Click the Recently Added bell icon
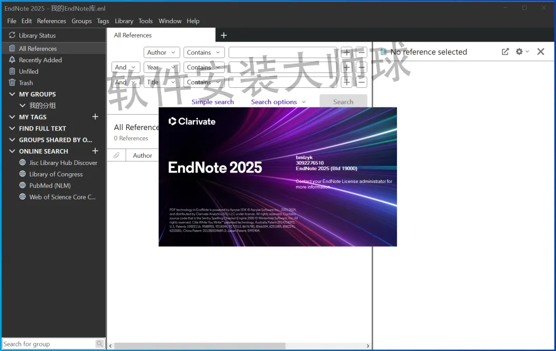This screenshot has height=351, width=556. (x=12, y=60)
